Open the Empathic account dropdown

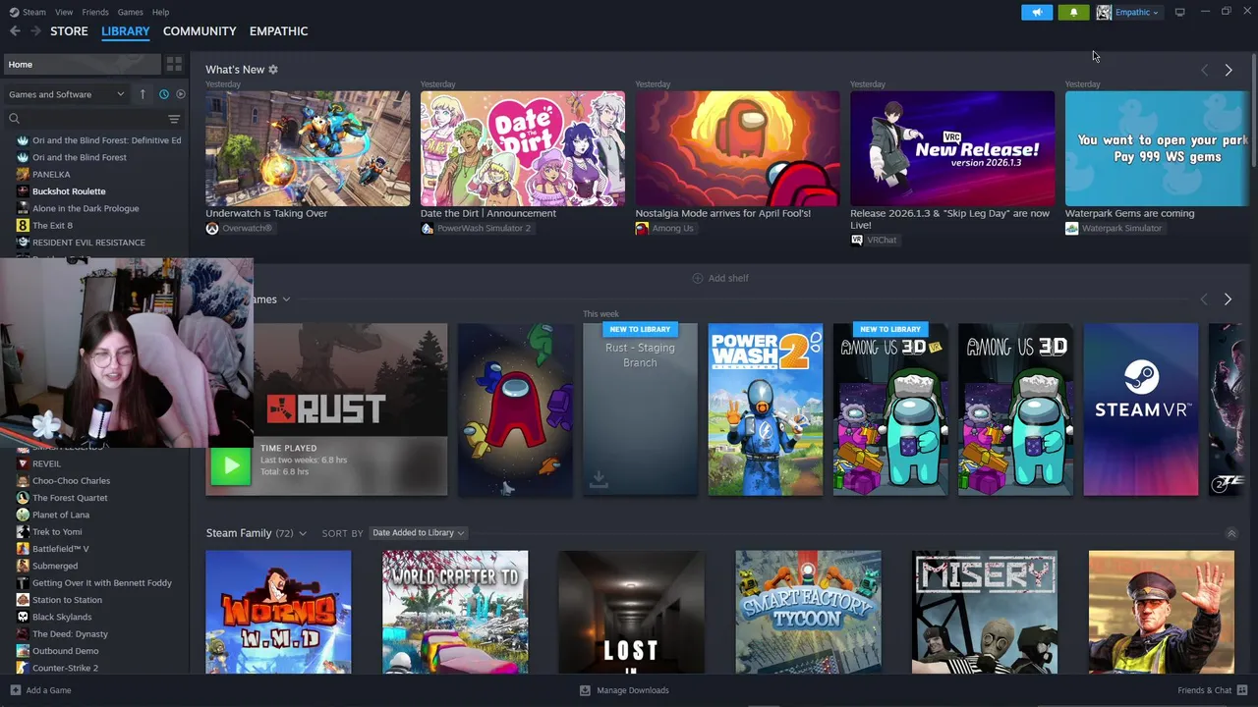(x=1137, y=12)
